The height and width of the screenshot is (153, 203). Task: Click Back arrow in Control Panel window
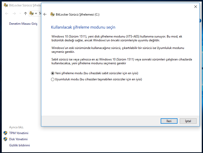(7, 13)
